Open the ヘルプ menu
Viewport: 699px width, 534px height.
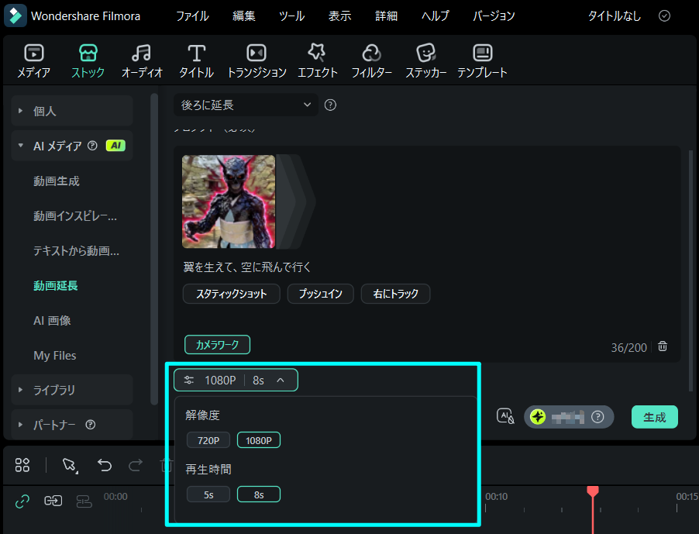tap(435, 15)
